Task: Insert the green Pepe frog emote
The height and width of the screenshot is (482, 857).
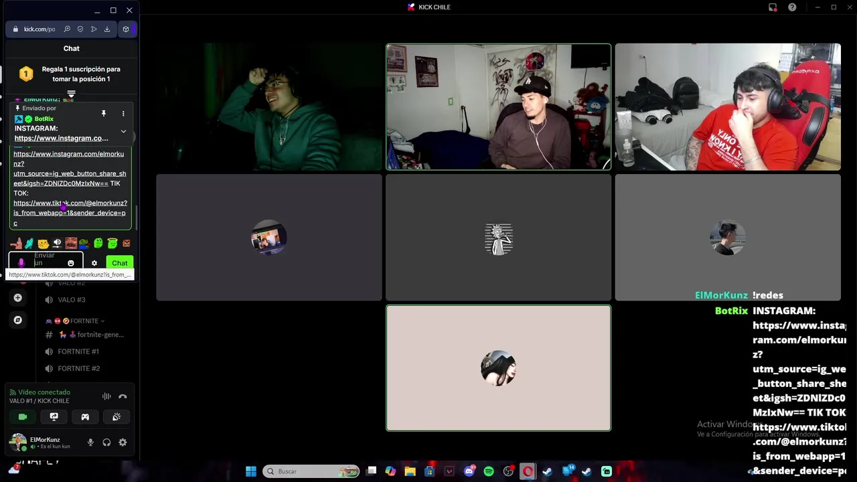Action: coord(84,244)
